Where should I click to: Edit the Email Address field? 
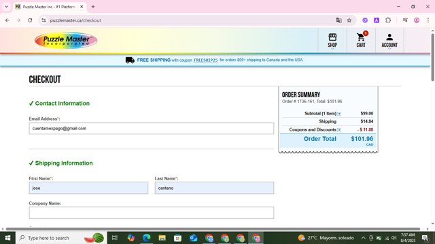[x=152, y=128]
